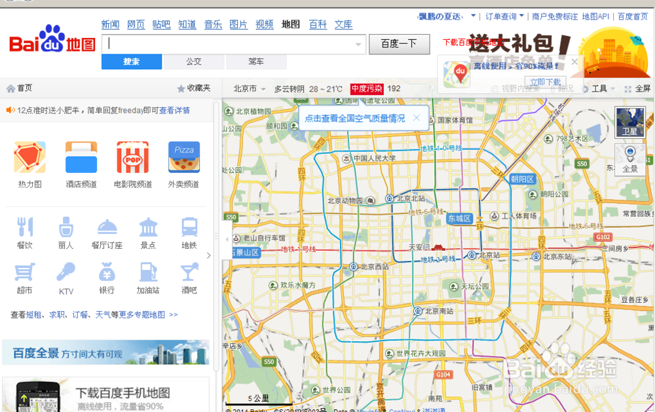Open the 天气 weather topic link
Viewport: 655px width, 412px height.
[x=103, y=314]
